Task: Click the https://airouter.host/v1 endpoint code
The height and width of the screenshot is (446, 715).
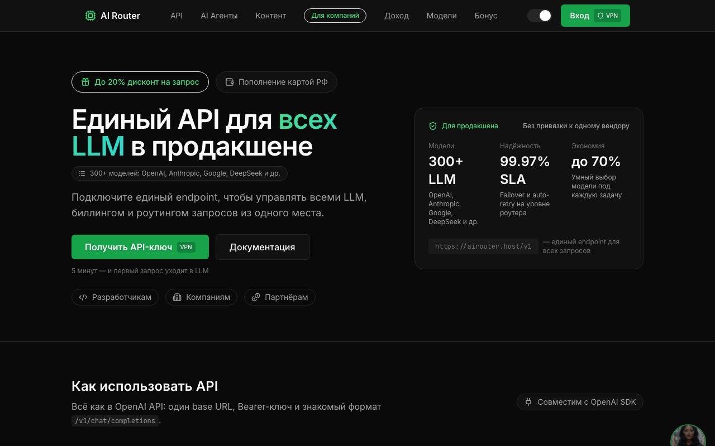Action: [x=483, y=246]
